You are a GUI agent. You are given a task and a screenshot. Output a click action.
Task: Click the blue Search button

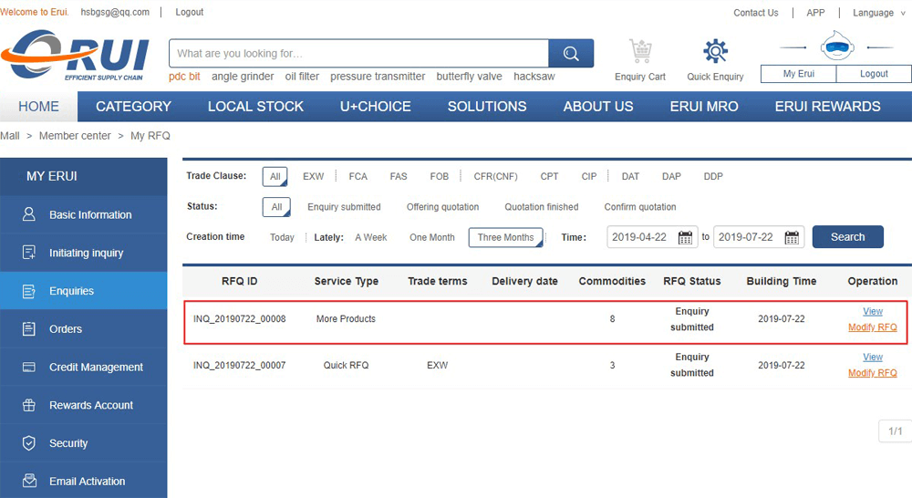(847, 237)
